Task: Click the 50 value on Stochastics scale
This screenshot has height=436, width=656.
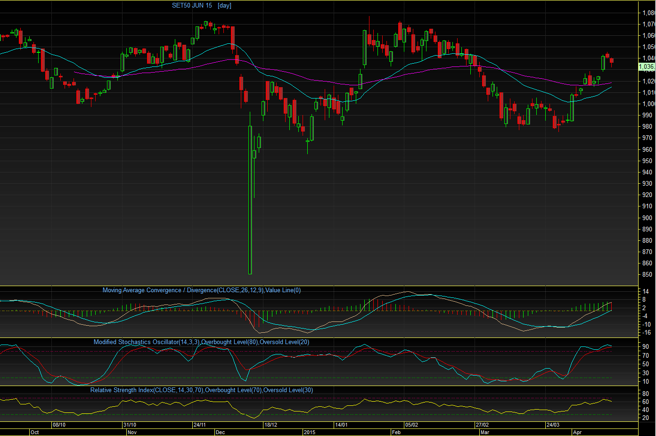Action: [x=646, y=364]
